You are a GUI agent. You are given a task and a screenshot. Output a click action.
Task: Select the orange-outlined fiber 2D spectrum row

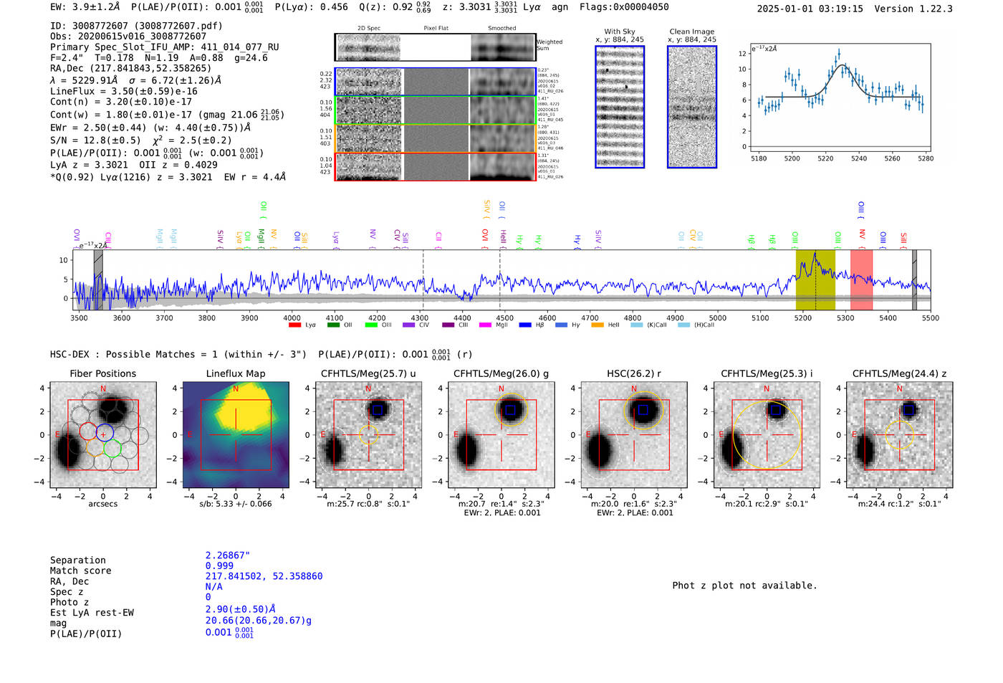[x=435, y=138]
